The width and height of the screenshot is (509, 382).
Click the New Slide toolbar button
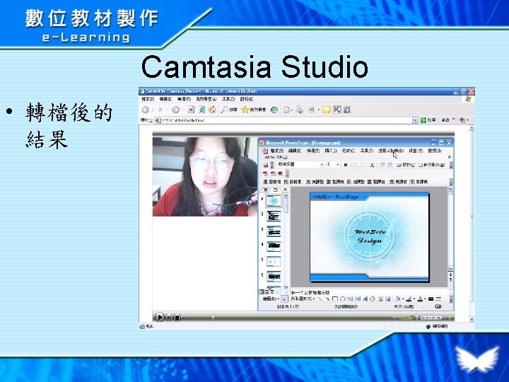pyautogui.click(x=431, y=165)
